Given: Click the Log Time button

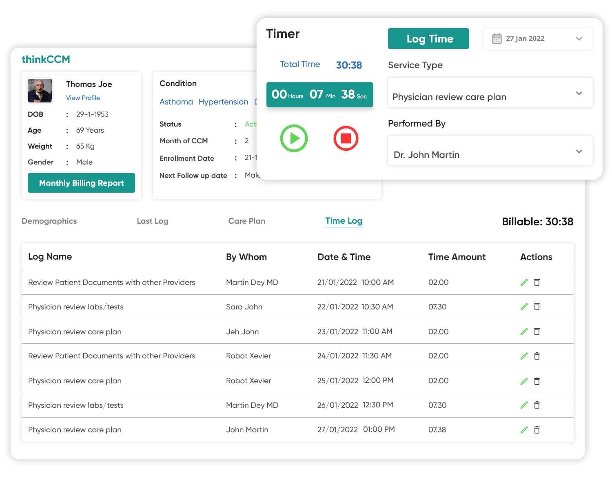Looking at the screenshot, I should 428,38.
